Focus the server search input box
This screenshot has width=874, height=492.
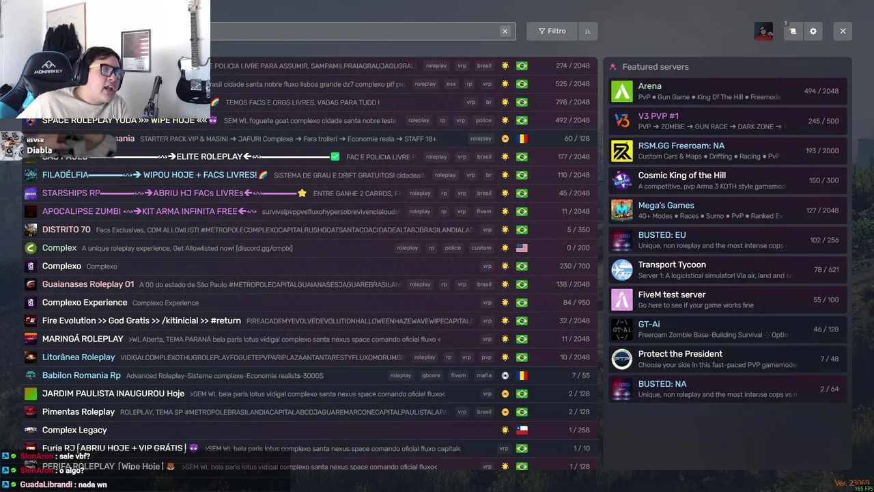pos(362,31)
